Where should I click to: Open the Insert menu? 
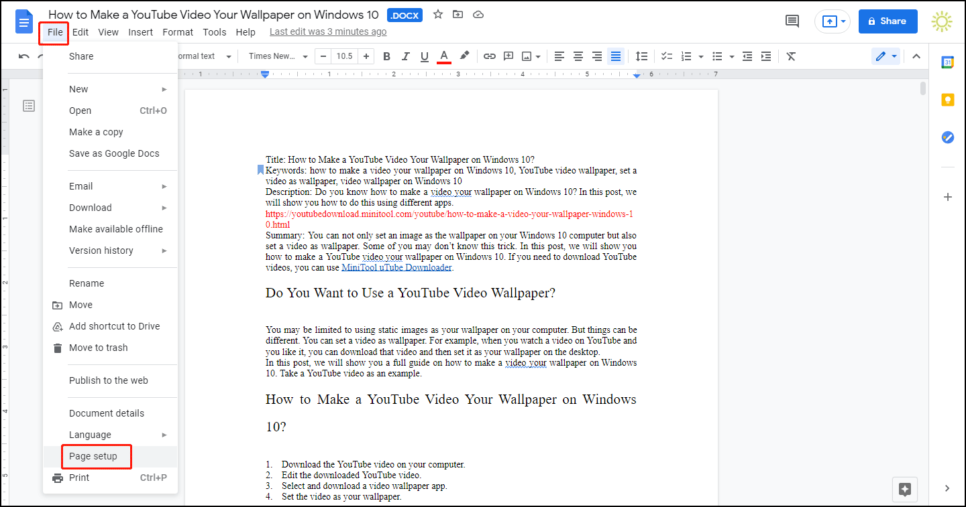coord(141,32)
